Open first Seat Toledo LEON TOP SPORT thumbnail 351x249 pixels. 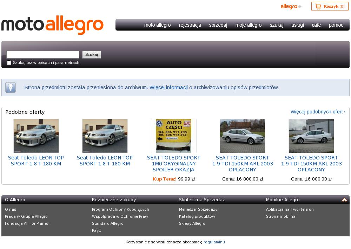(x=36, y=136)
